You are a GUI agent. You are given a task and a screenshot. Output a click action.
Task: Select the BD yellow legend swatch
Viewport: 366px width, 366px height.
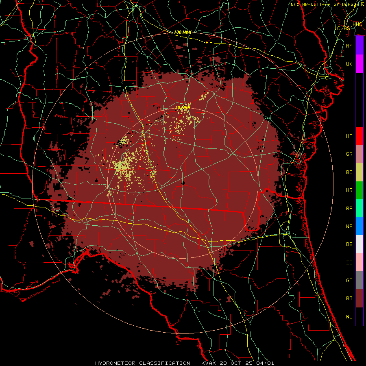(359, 172)
